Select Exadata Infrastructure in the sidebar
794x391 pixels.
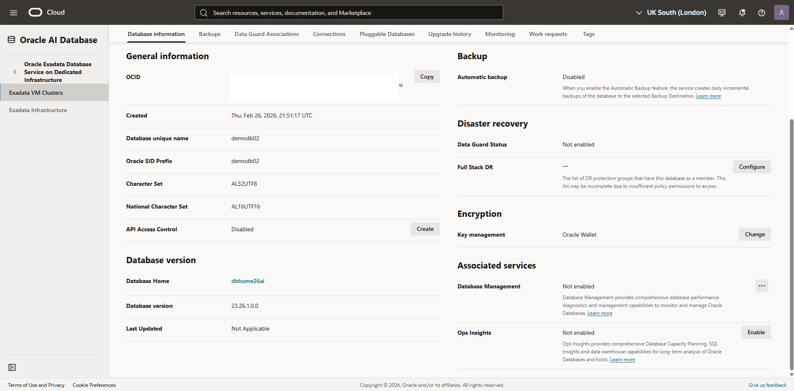coord(38,110)
